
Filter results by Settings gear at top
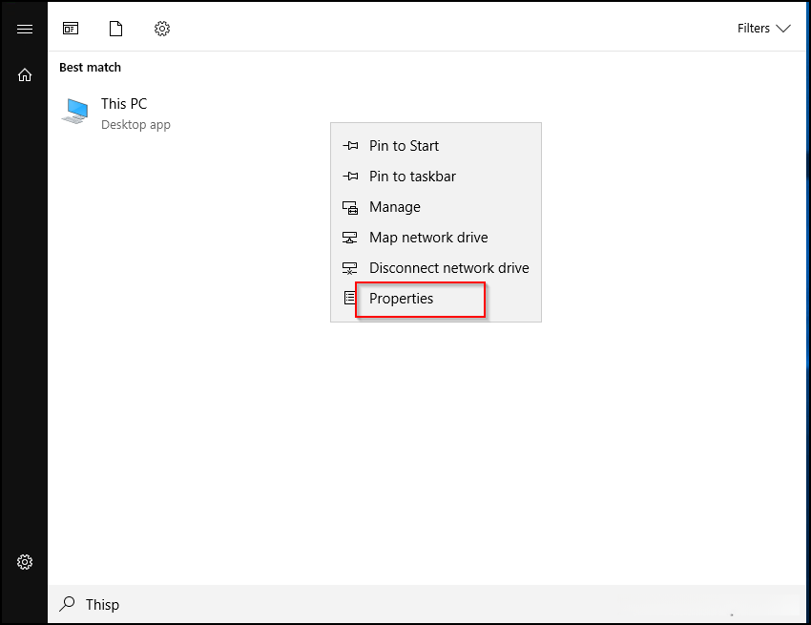click(162, 29)
